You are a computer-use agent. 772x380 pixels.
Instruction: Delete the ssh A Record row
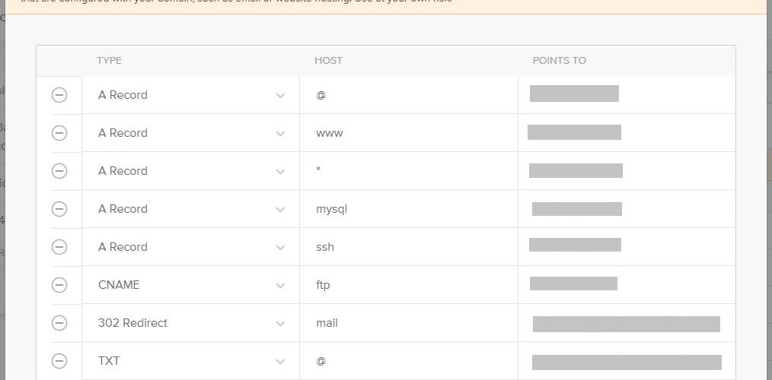tap(59, 247)
